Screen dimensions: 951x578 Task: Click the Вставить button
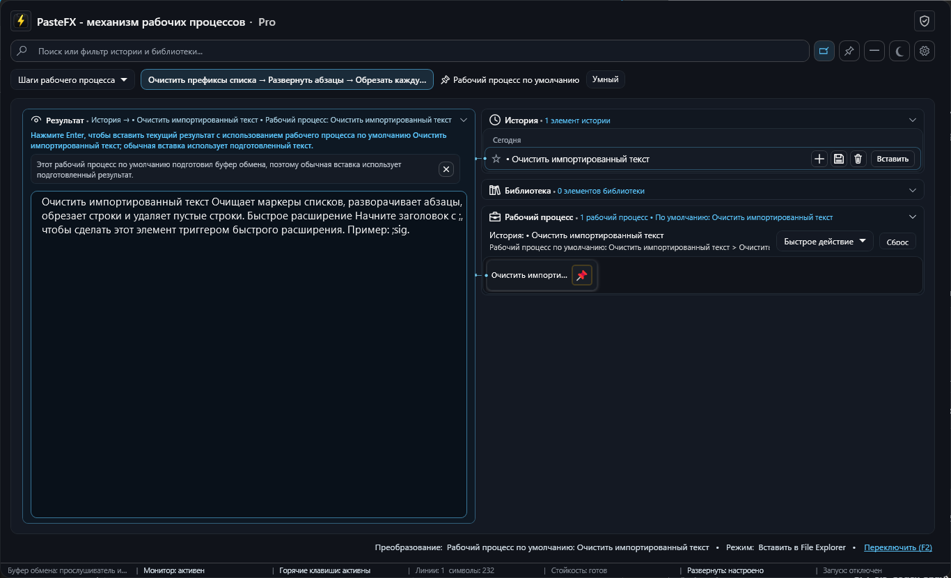(x=893, y=159)
